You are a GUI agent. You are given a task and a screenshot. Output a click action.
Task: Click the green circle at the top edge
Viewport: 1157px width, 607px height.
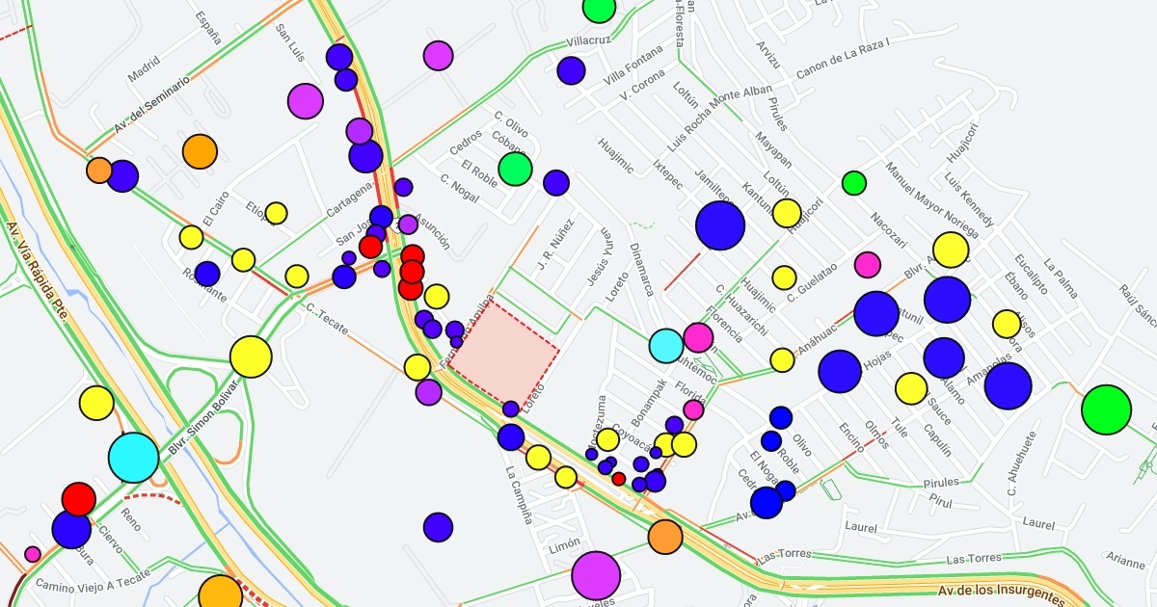(599, 8)
